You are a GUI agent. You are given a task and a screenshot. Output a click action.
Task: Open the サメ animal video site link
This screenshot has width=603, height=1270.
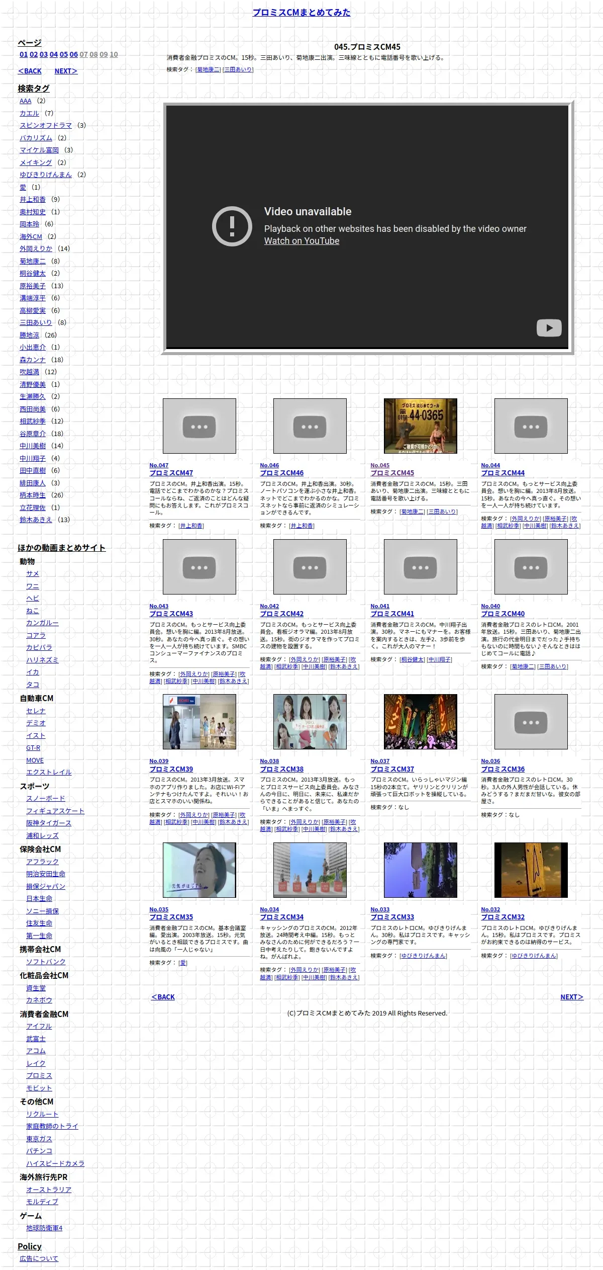coord(33,573)
